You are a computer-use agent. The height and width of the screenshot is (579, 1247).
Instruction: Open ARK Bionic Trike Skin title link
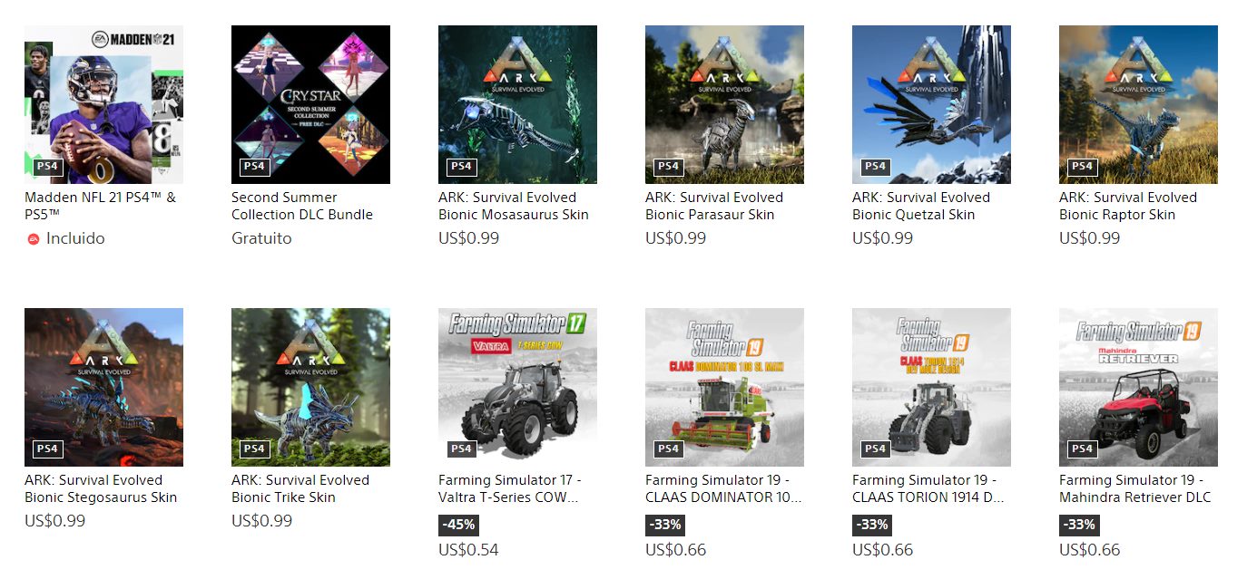click(300, 488)
